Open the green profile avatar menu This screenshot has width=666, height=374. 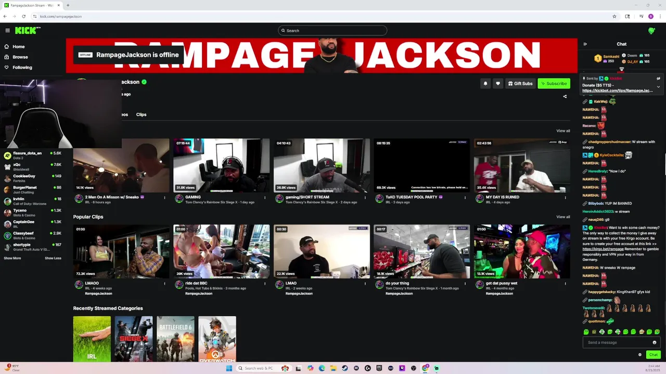tap(651, 31)
